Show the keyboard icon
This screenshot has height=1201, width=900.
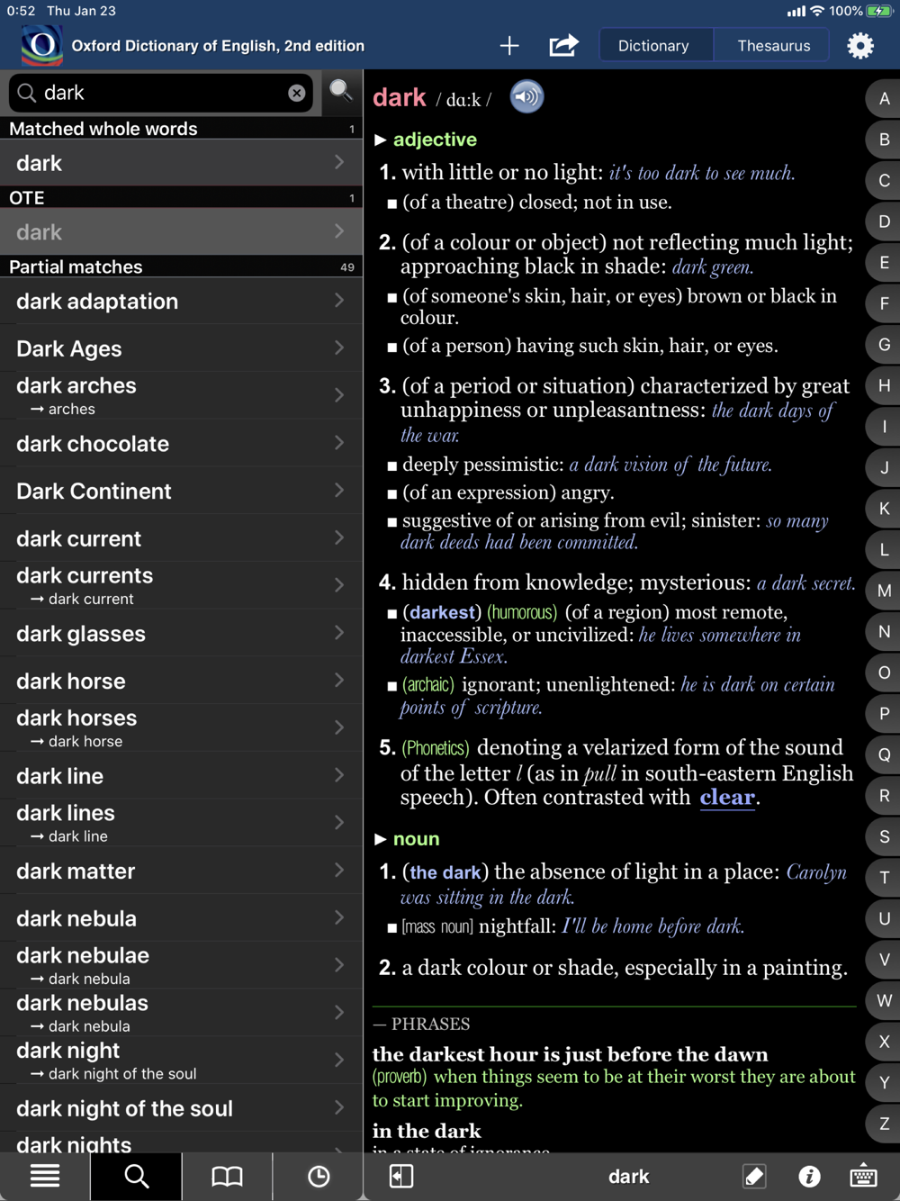click(863, 1176)
